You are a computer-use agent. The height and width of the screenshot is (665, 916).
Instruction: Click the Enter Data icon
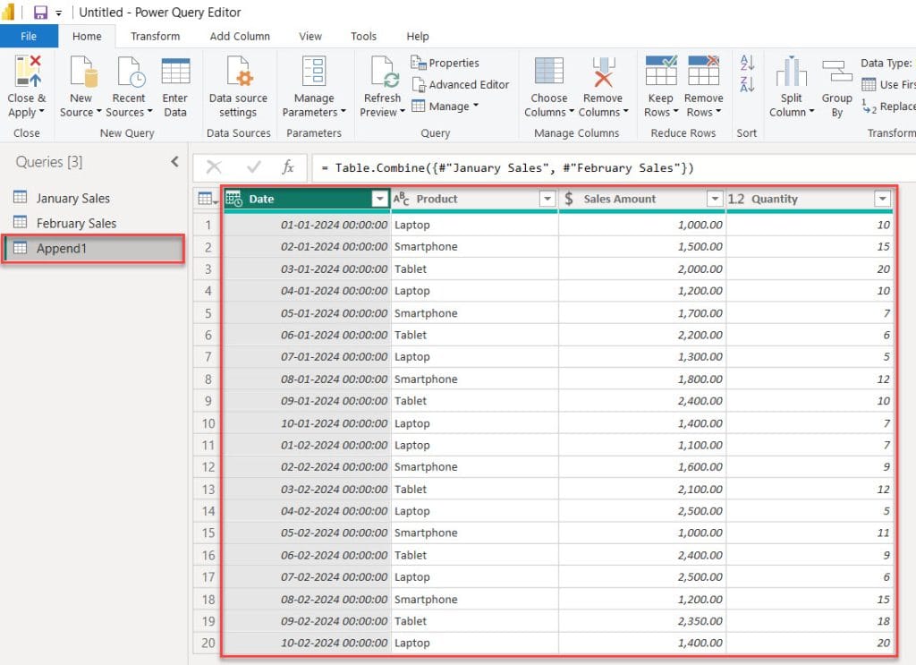coord(175,72)
